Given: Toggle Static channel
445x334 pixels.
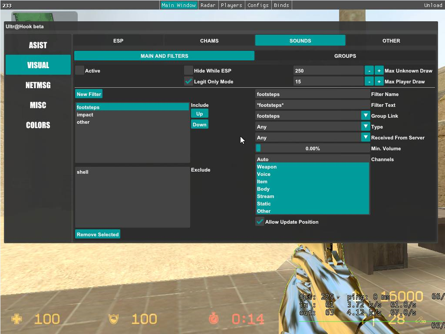Looking at the screenshot, I should point(313,204).
